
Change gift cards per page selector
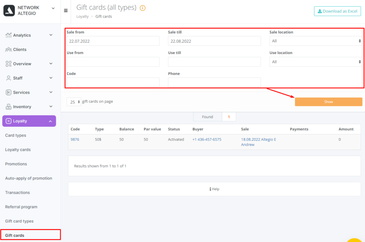(x=74, y=102)
